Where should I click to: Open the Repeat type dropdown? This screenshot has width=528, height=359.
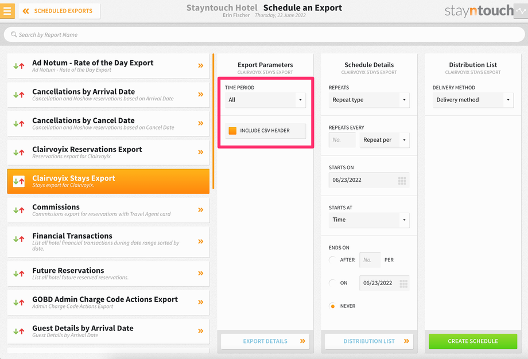coord(369,100)
